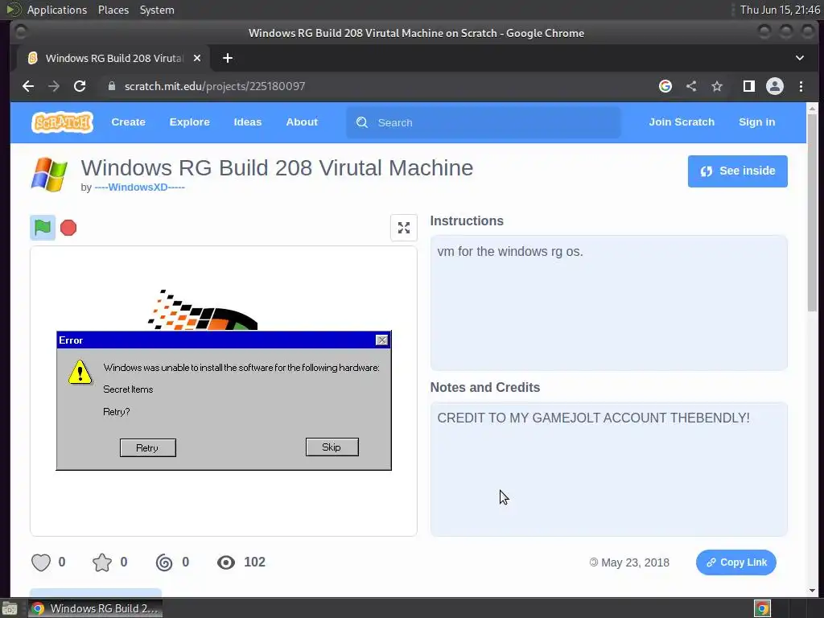Screen dimensions: 824x618
Task: Open the Explore menu item
Action: point(189,122)
